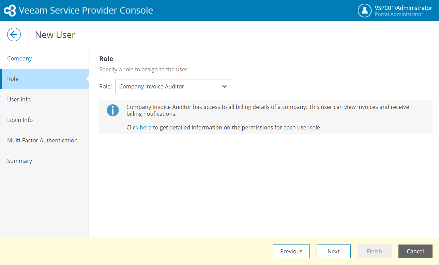Open the VSPC01\Administrator account menu
Image resolution: width=439 pixels, height=265 pixels.
[x=403, y=8]
